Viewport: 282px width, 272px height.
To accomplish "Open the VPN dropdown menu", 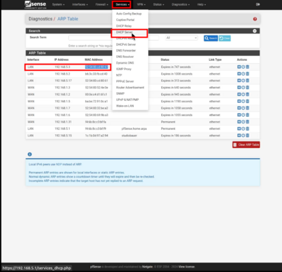I will pos(141,4).
